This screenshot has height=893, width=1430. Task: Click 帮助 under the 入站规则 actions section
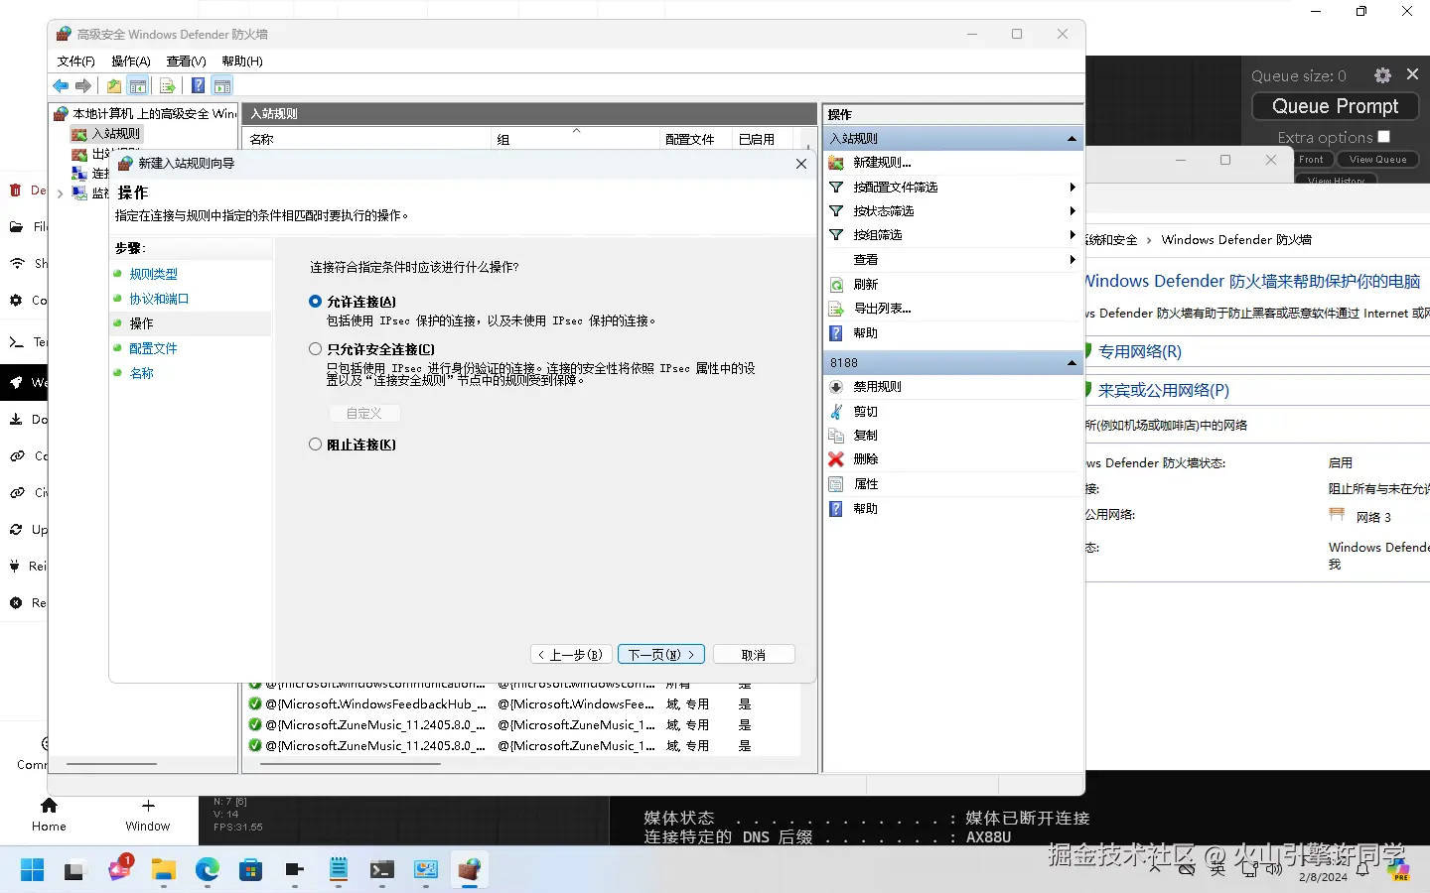[x=866, y=333]
